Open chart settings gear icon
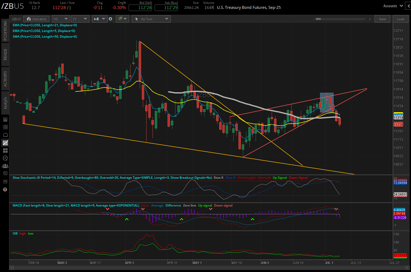The height and width of the screenshot is (272, 411). (110, 19)
